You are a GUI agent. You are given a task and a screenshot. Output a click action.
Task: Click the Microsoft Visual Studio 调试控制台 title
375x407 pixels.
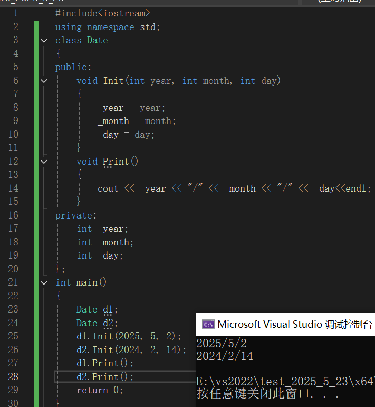(295, 324)
